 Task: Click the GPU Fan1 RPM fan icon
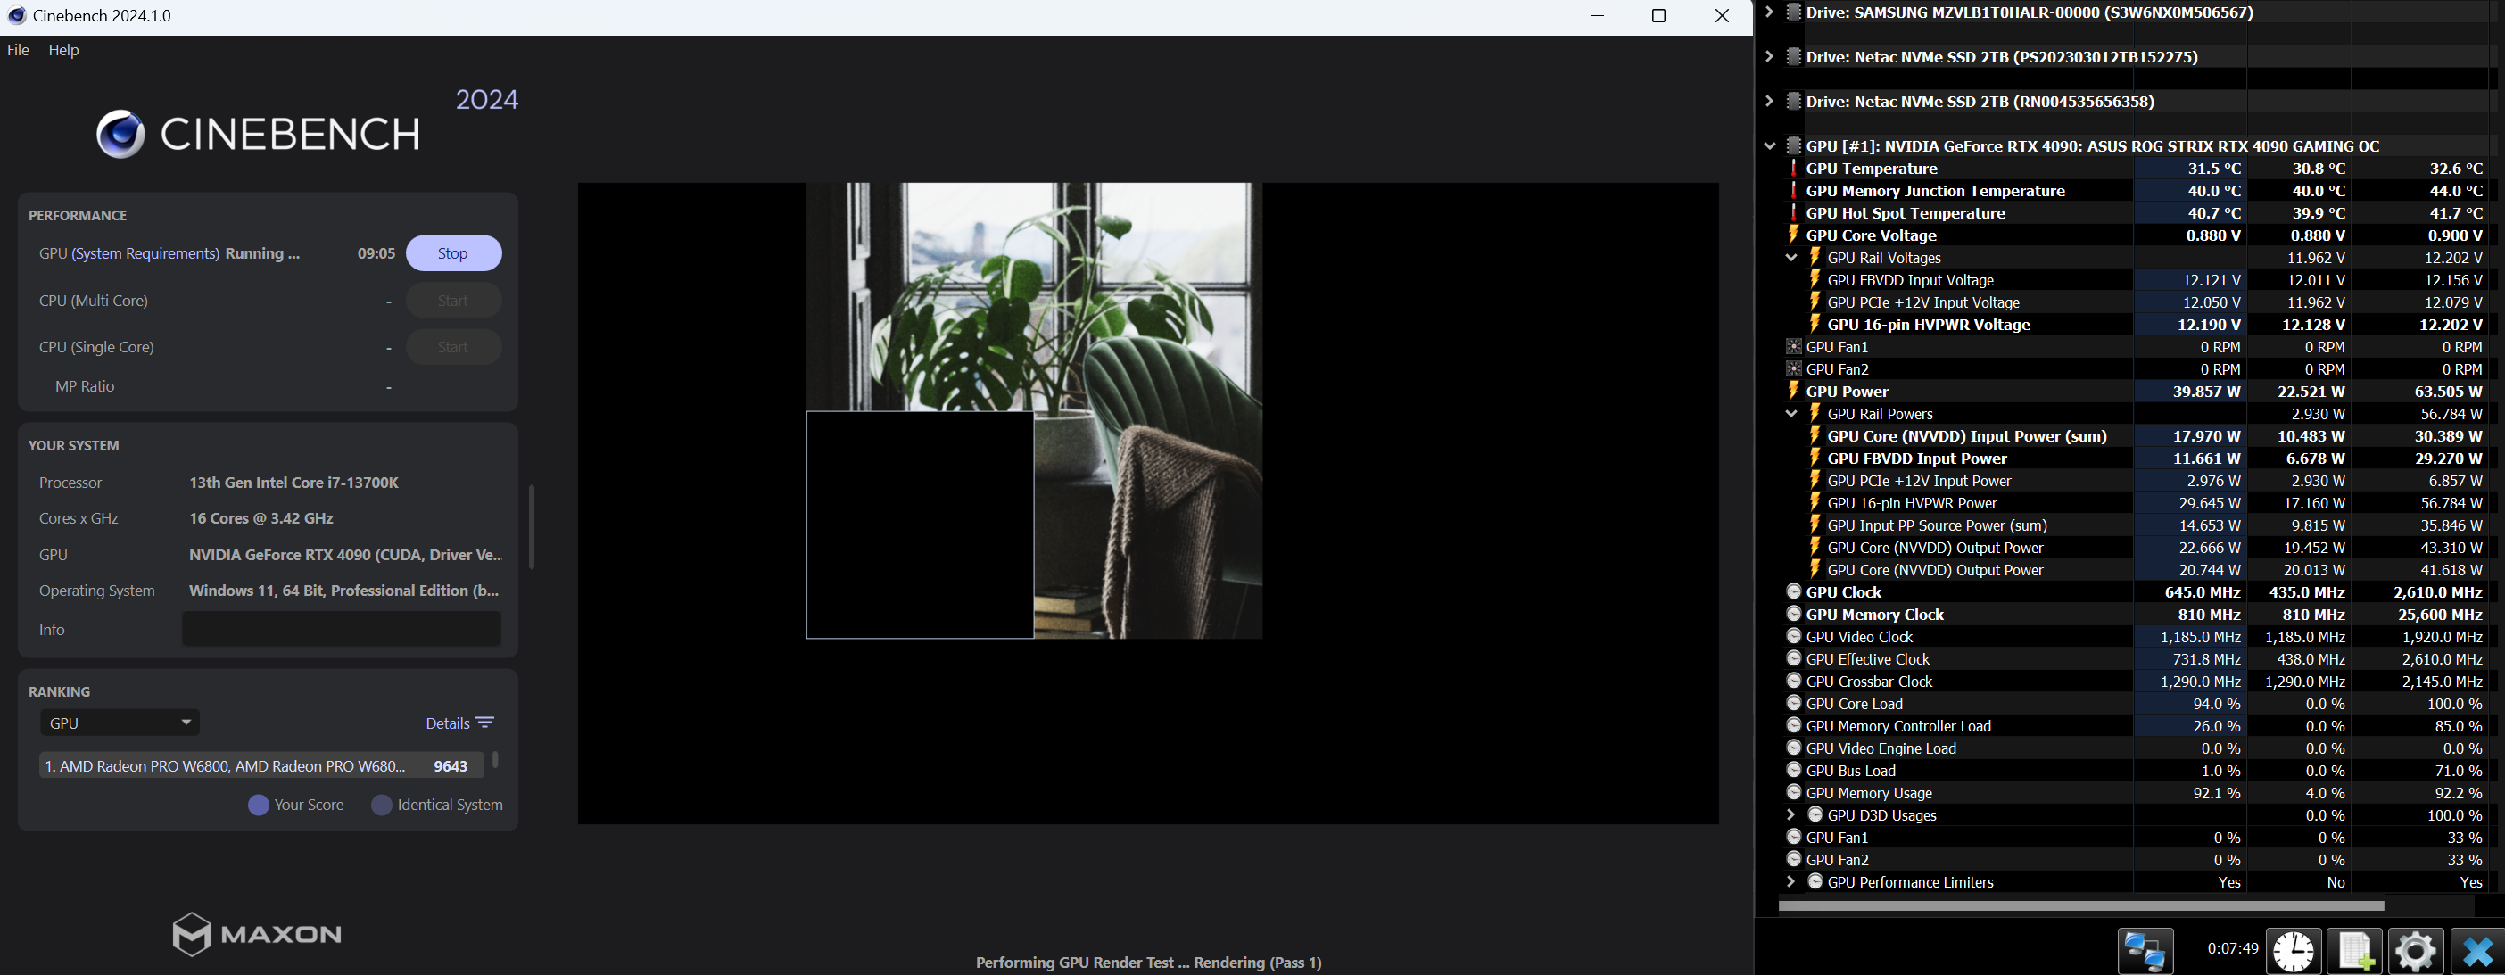1794,347
